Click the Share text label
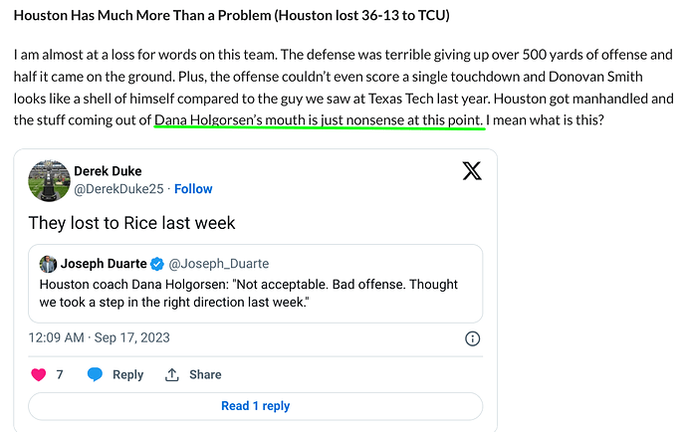The width and height of the screenshot is (687, 432). [x=205, y=374]
